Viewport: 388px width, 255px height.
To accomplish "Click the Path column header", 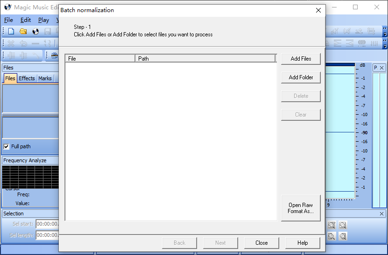I will pyautogui.click(x=205, y=59).
